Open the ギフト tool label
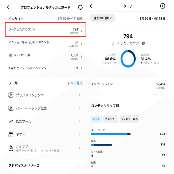 coord(20,134)
